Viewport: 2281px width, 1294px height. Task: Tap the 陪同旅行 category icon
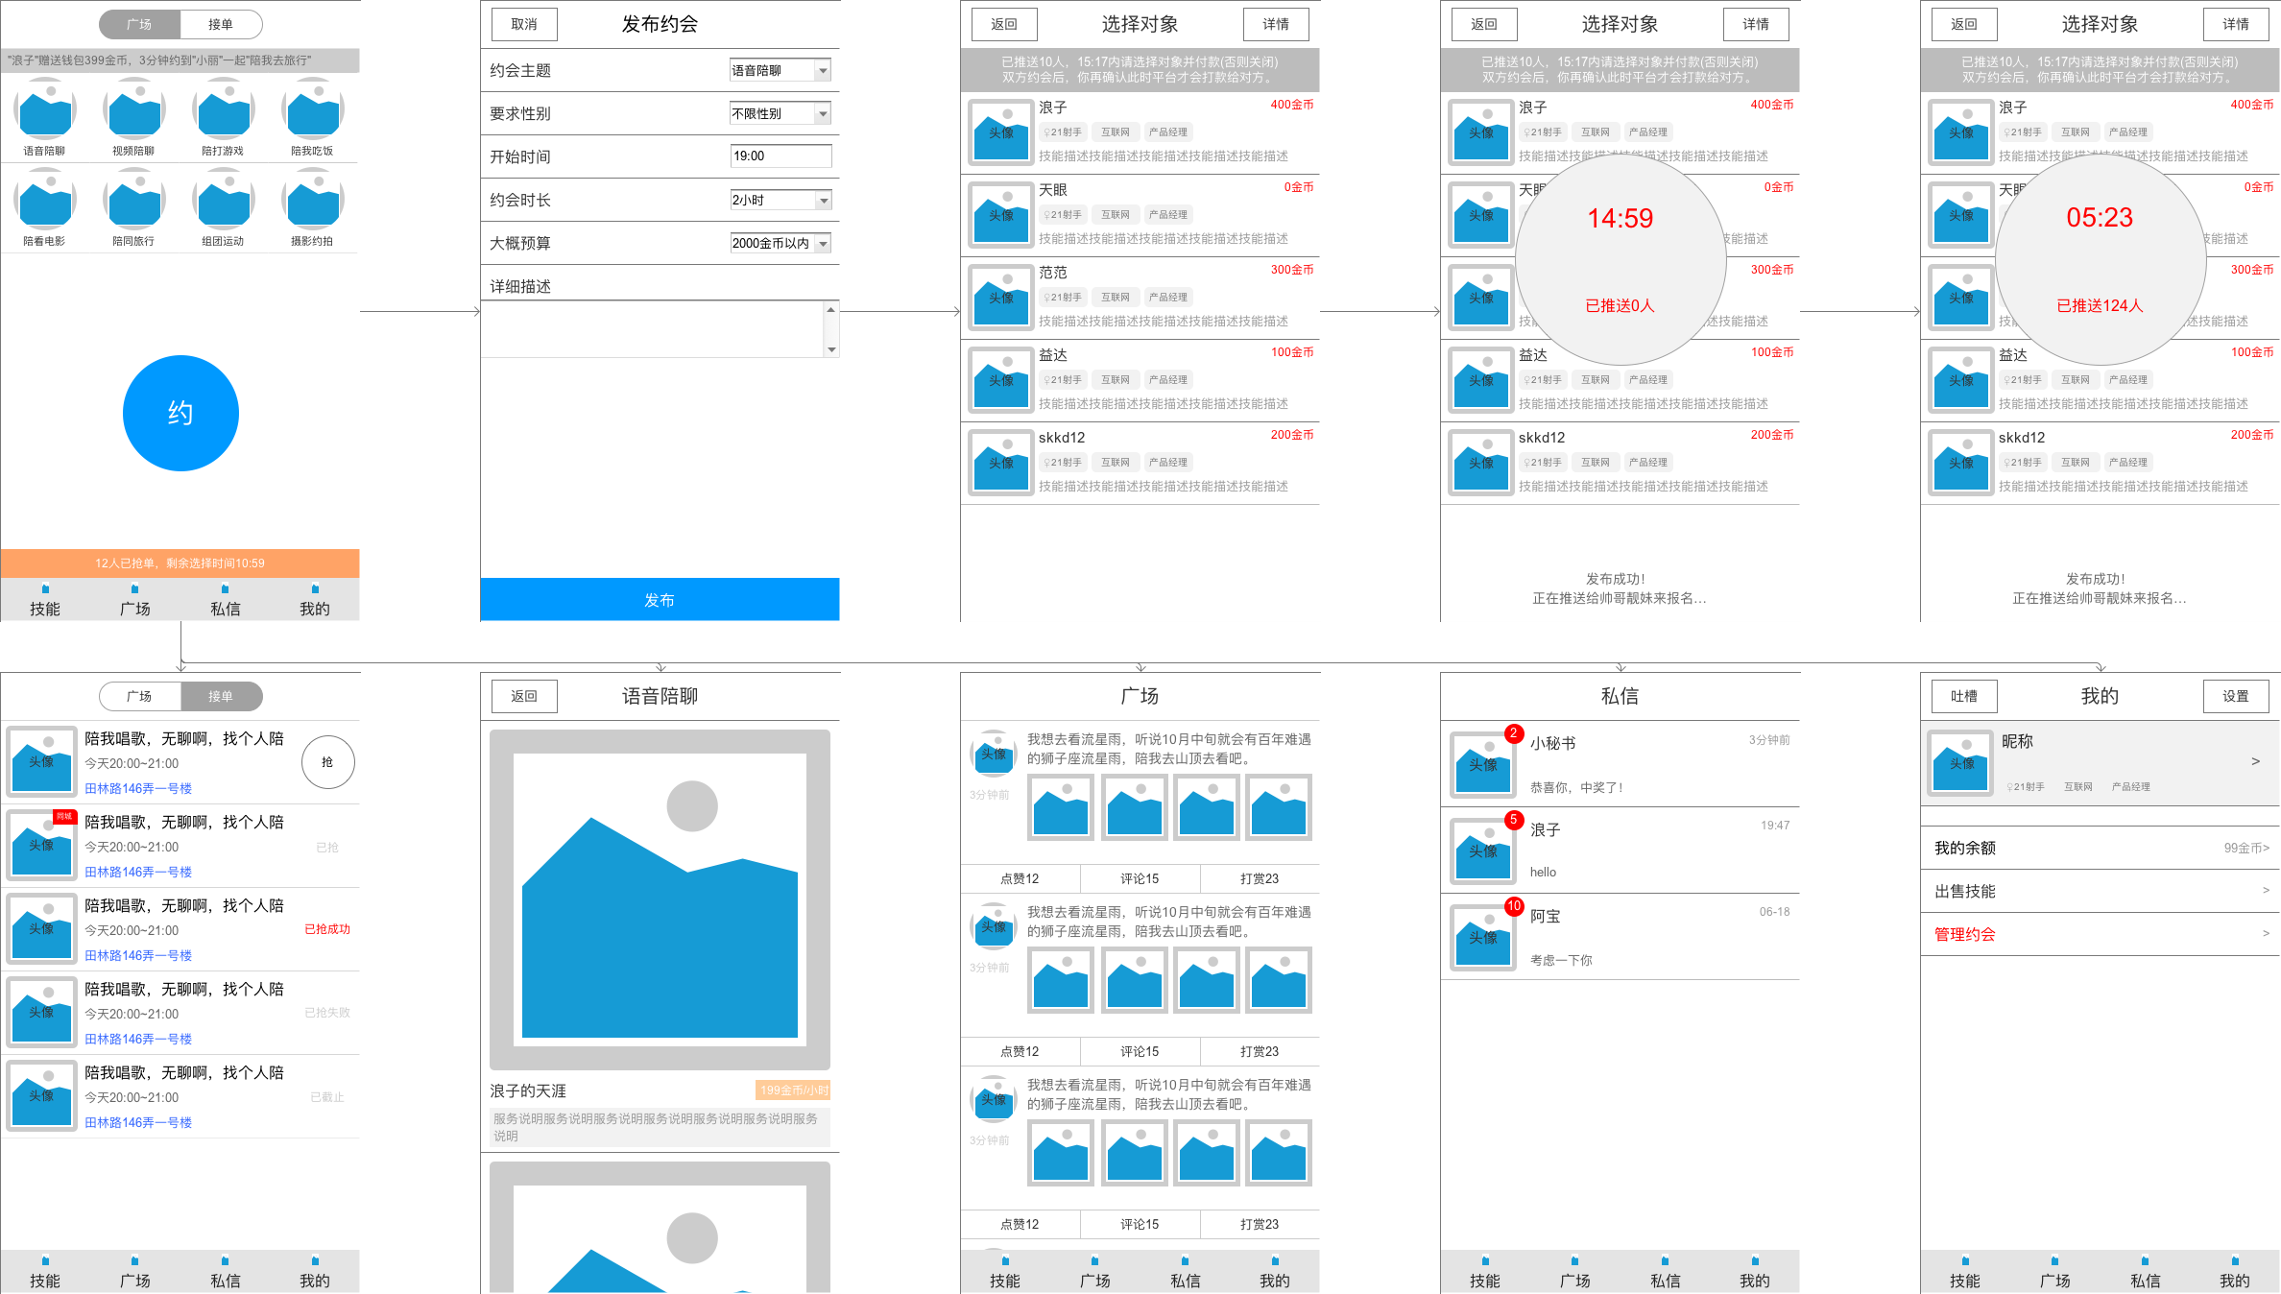pos(134,200)
